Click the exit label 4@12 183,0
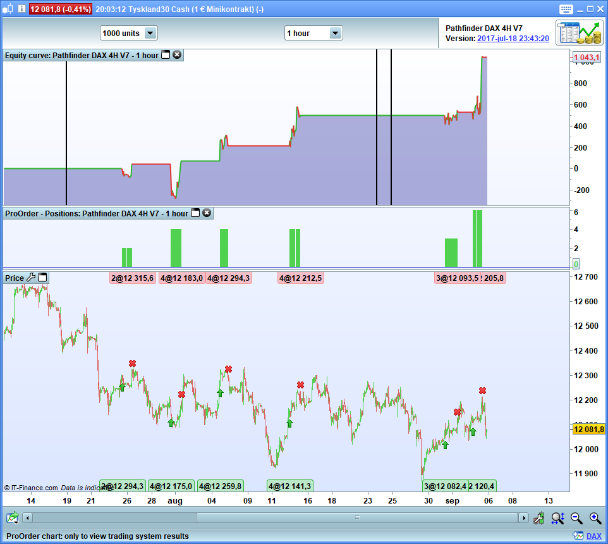 click(181, 278)
